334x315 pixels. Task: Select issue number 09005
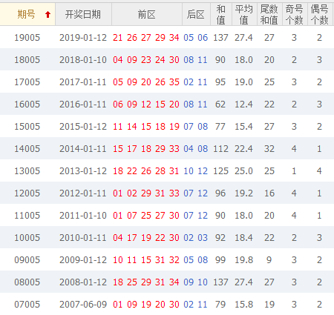click(x=27, y=260)
